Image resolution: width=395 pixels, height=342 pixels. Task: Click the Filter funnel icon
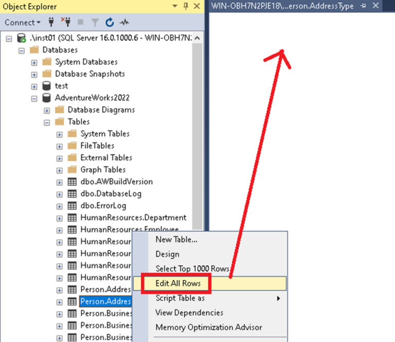(x=95, y=23)
